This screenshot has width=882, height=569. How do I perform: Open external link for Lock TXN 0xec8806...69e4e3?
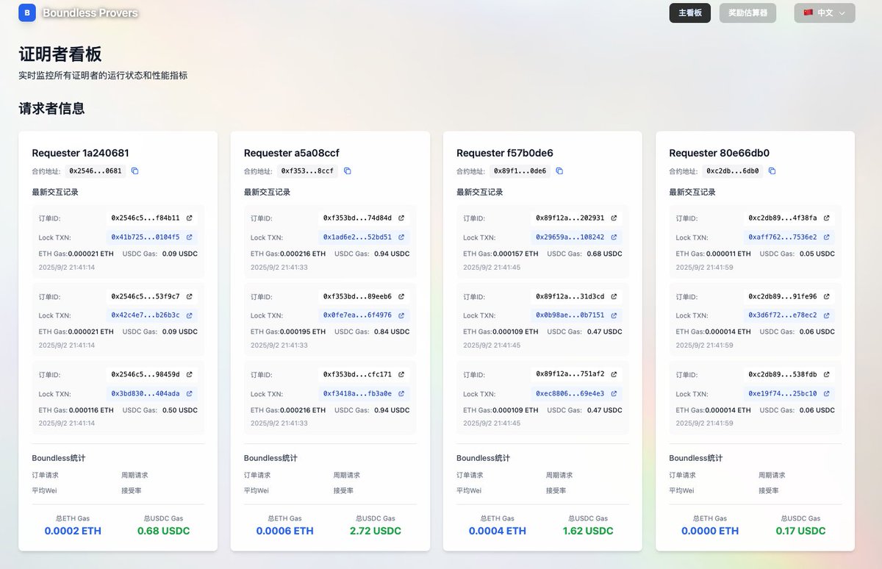point(614,394)
